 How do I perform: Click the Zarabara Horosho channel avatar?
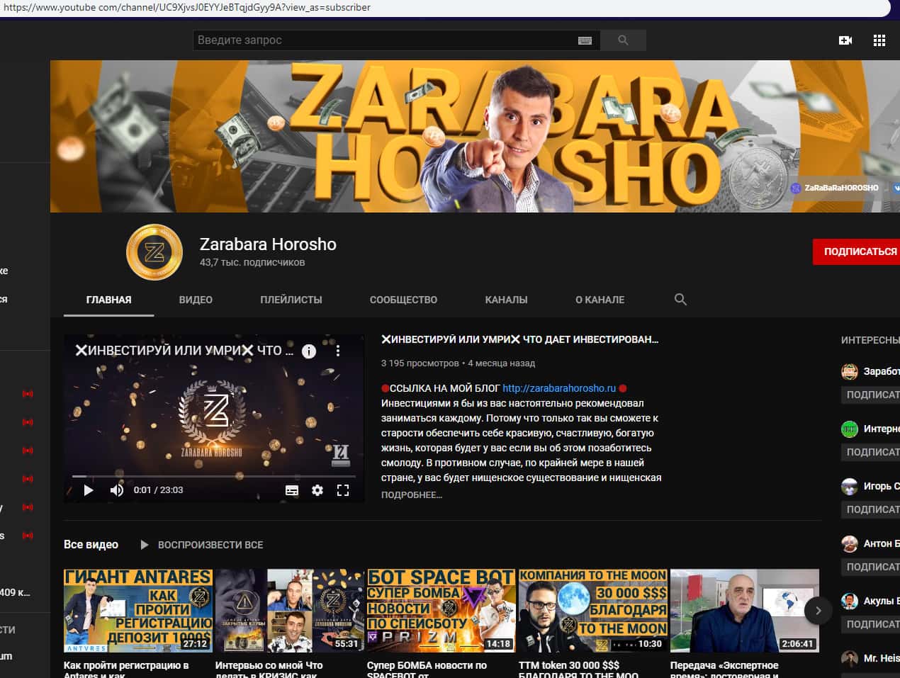pos(154,252)
